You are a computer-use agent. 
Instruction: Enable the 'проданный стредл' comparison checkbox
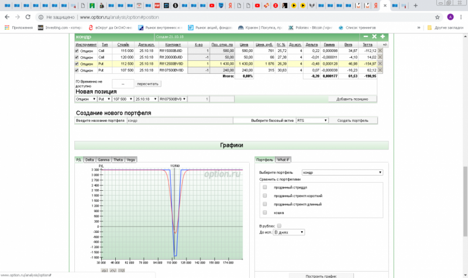point(265,187)
